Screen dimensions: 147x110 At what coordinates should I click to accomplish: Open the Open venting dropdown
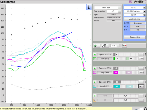(x=135, y=15)
